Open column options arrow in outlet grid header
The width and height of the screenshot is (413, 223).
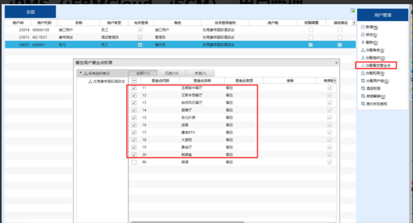click(x=335, y=81)
